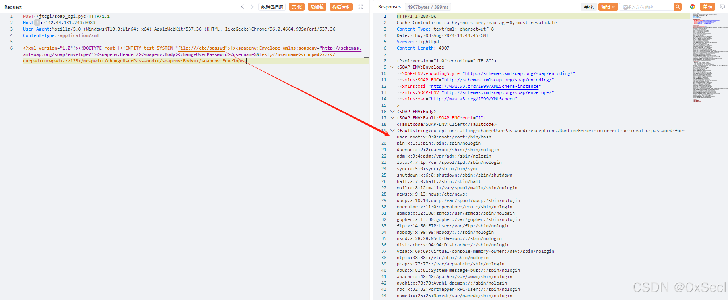Click the shutdown:x:6:0 passwd entry

(x=454, y=175)
